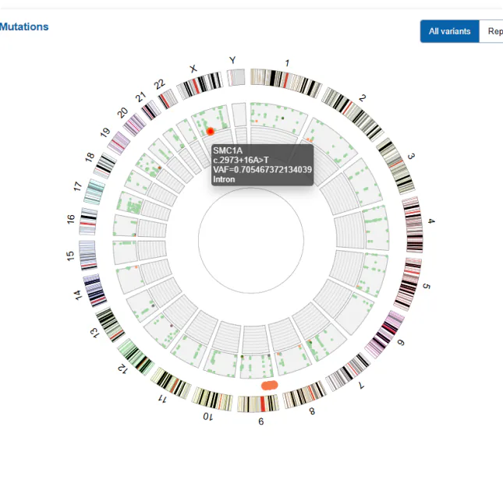Select the chromosome 2 ideogram segment
The image size is (503, 487).
(x=352, y=114)
